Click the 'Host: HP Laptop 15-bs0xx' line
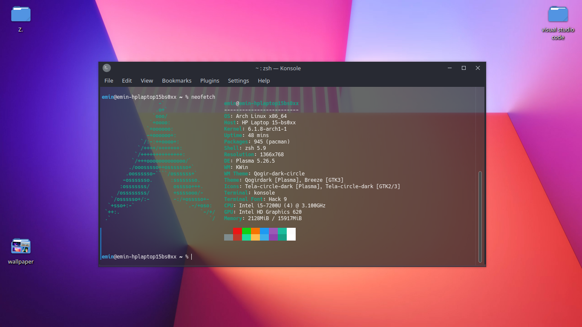The height and width of the screenshot is (327, 582). point(260,123)
